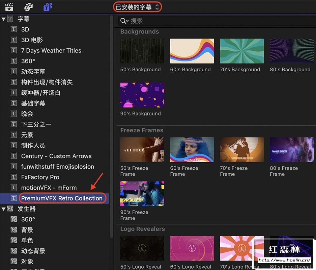Click the title icon beside FxFactory Pro
The height and width of the screenshot is (270, 316).
click(x=13, y=177)
